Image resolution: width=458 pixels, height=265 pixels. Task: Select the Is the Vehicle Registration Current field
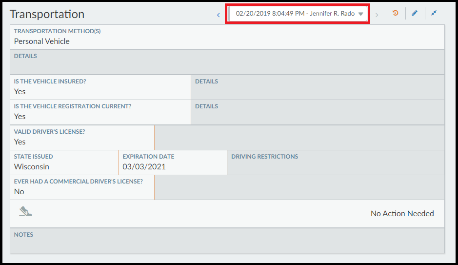(x=100, y=112)
